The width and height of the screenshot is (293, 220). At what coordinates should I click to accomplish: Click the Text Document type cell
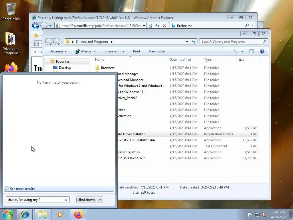215,146
